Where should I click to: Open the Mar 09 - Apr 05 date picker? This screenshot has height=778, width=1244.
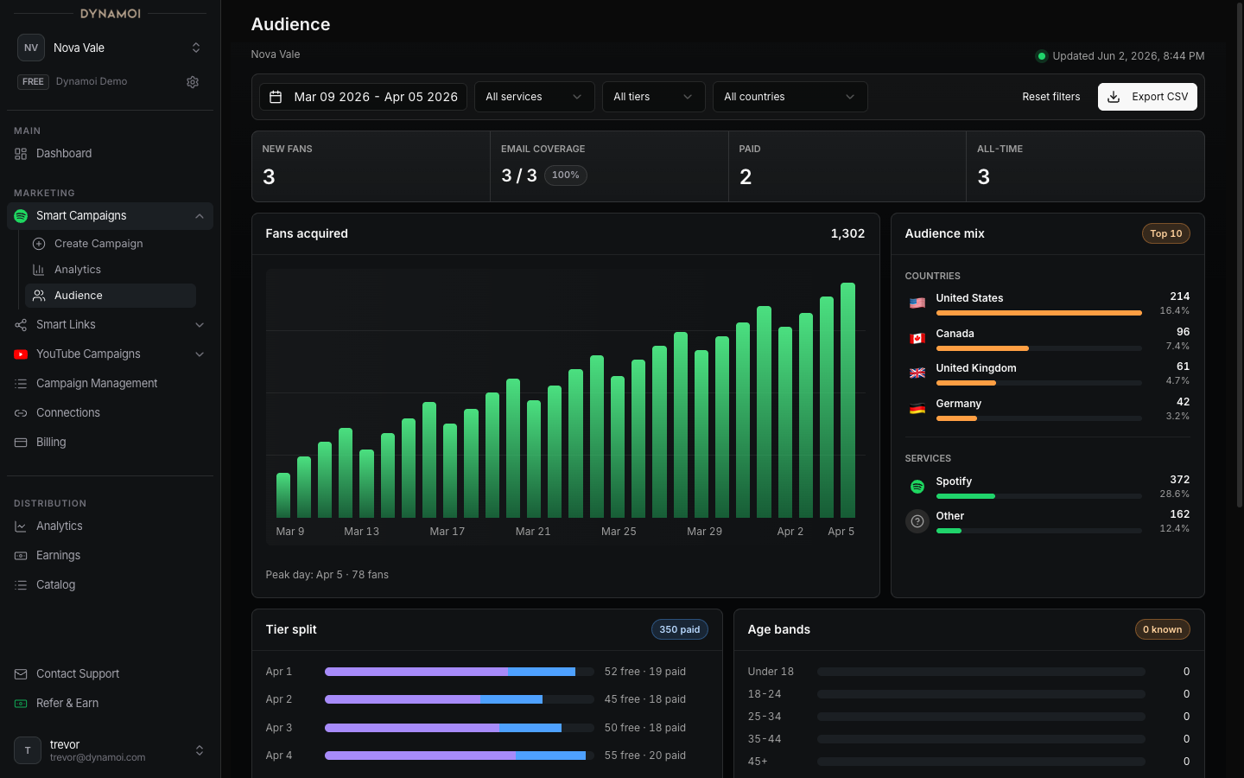point(364,97)
